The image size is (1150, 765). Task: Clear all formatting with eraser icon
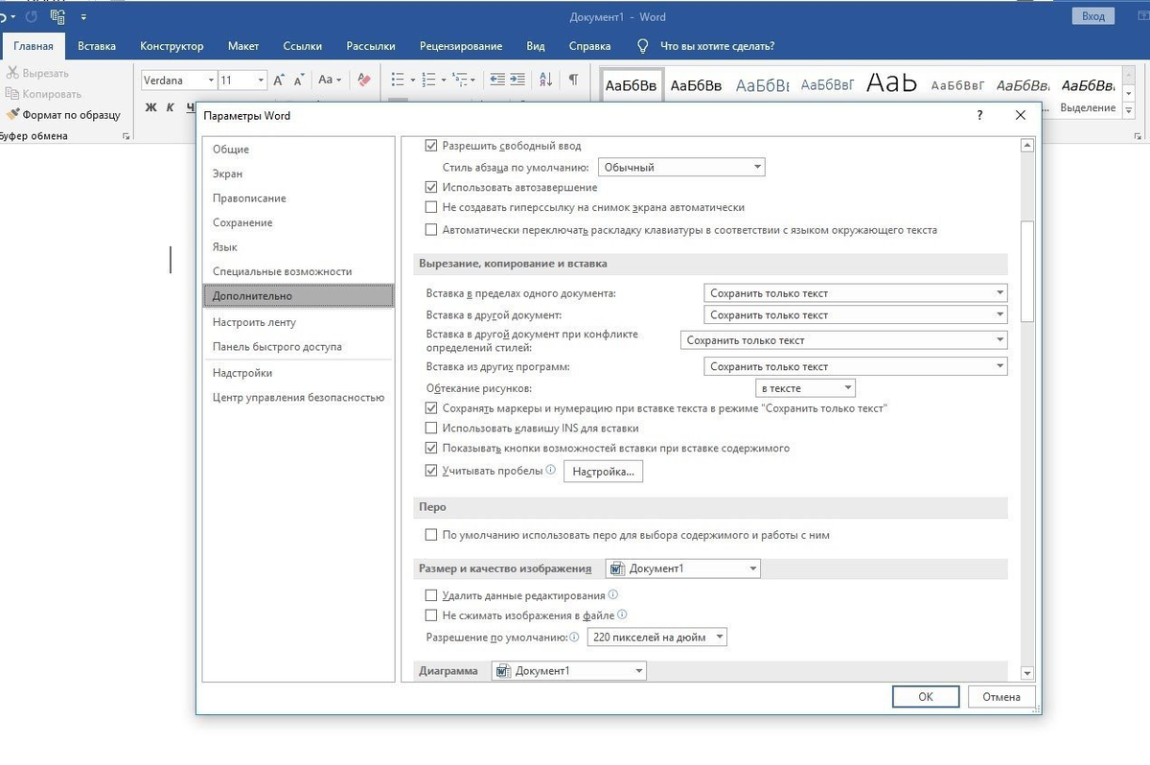(x=363, y=81)
